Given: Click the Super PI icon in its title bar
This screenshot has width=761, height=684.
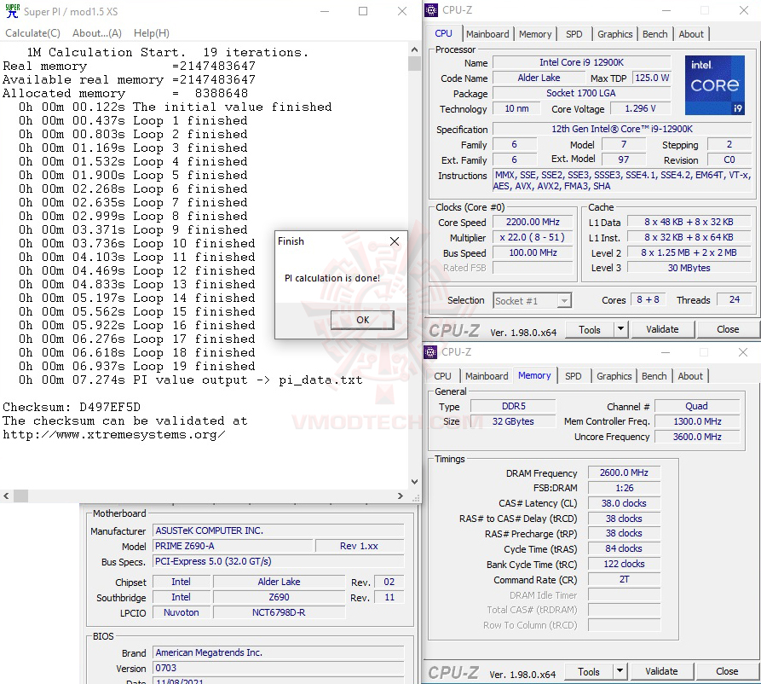Looking at the screenshot, I should [12, 11].
